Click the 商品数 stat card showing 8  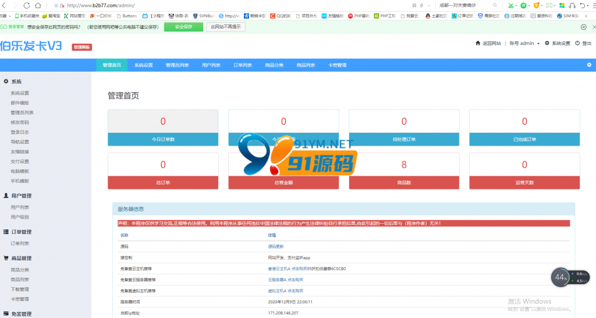point(404,171)
